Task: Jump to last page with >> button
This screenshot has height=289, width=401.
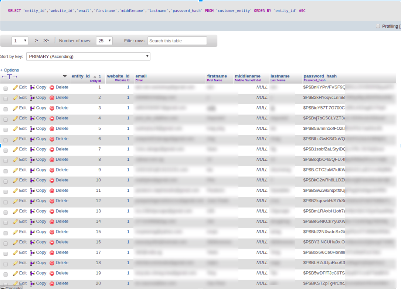Action: pyautogui.click(x=46, y=41)
